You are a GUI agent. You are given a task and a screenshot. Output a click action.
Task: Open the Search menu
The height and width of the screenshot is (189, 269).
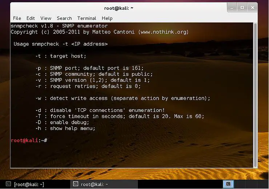64,18
